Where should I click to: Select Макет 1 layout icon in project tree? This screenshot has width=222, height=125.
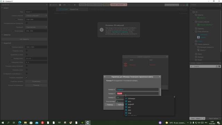tap(198, 18)
